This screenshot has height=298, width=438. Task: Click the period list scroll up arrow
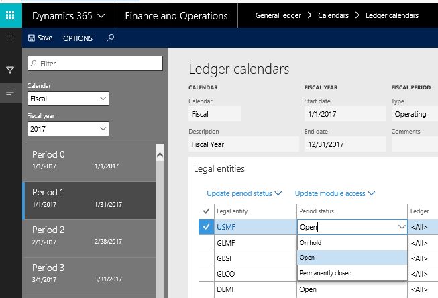160,154
